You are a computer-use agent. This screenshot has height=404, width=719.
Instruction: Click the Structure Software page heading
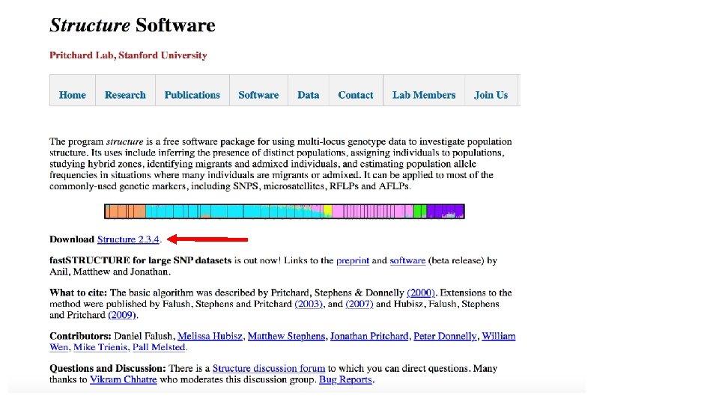pyautogui.click(x=133, y=25)
